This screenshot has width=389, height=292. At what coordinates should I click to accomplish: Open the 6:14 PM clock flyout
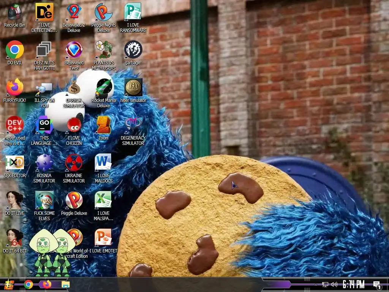354,284
